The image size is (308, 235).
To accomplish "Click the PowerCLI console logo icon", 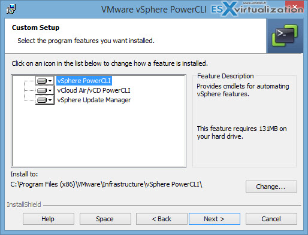I will click(x=285, y=36).
